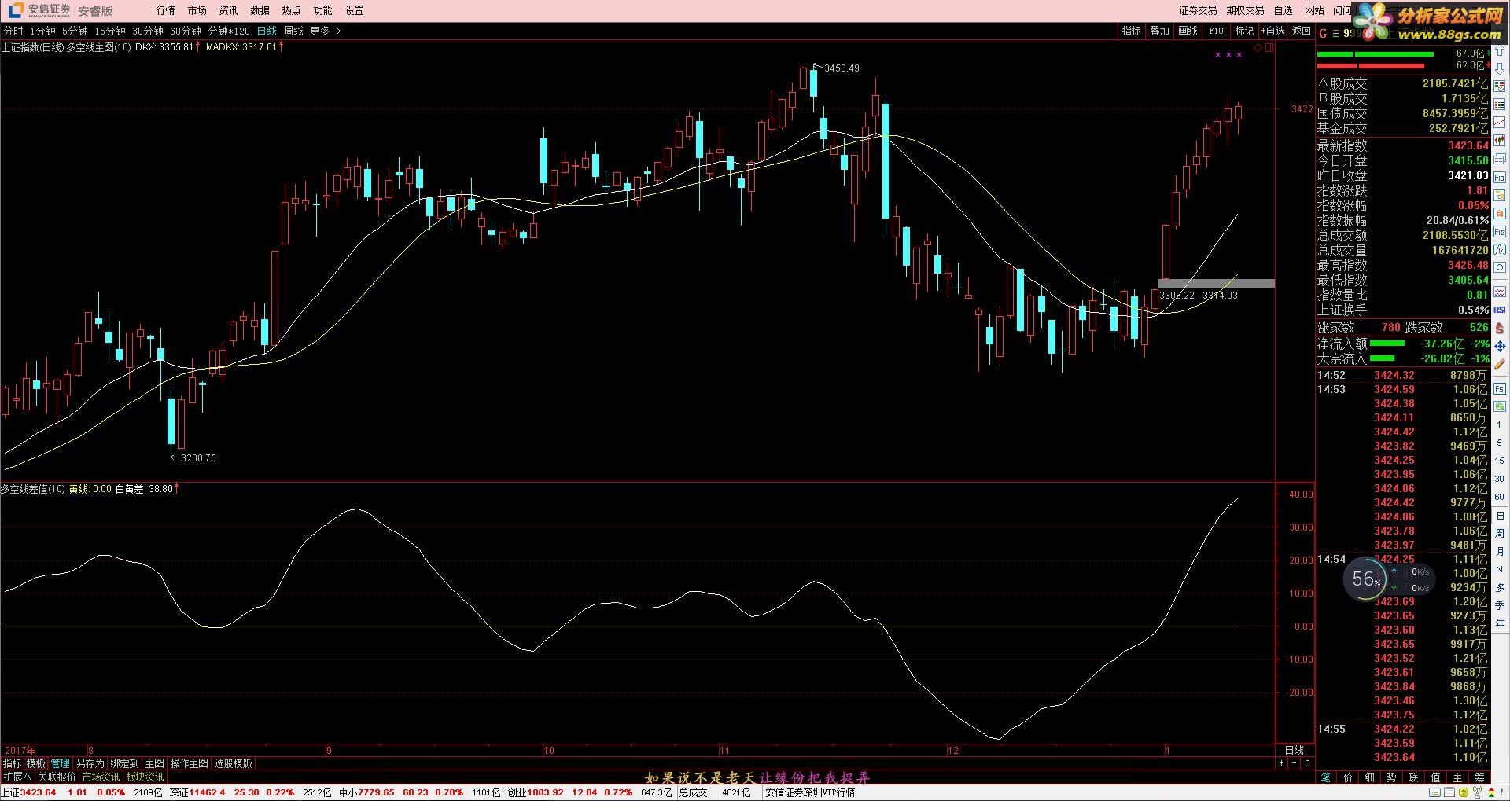Switch to 分时 period
Viewport: 1510px width, 801px height.
pyautogui.click(x=13, y=31)
